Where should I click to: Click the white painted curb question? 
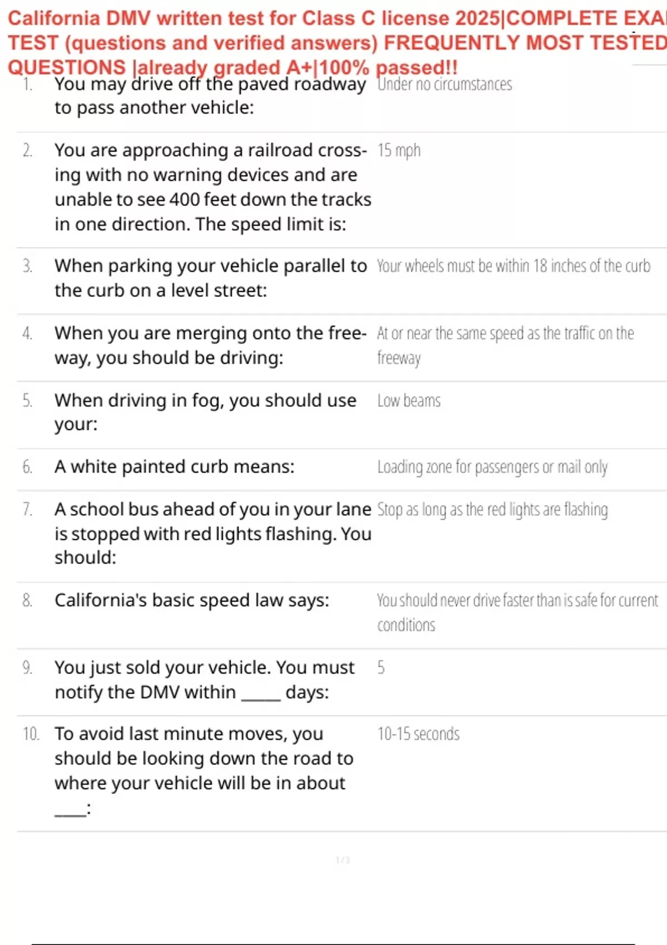[174, 467]
